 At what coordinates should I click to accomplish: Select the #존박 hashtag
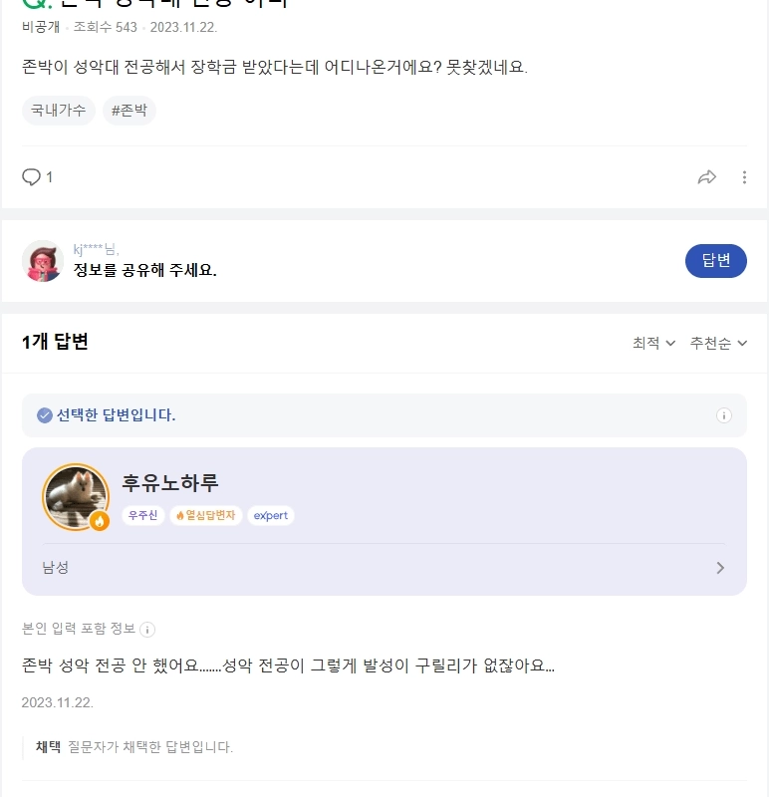[x=129, y=111]
